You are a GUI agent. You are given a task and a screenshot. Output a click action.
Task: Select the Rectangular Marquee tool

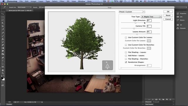point(3,17)
